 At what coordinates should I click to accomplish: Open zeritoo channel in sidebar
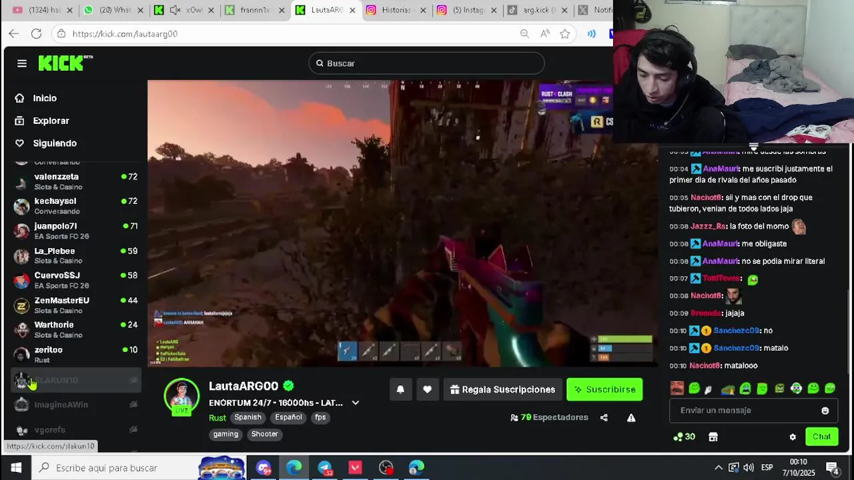pyautogui.click(x=75, y=354)
